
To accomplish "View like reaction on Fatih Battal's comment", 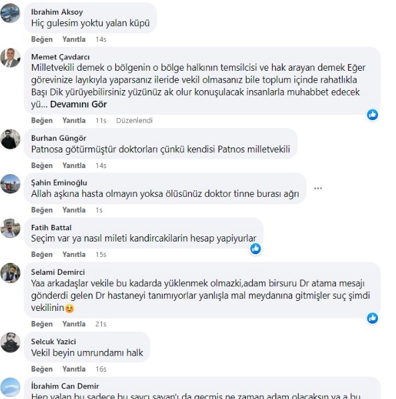I will 255,249.
